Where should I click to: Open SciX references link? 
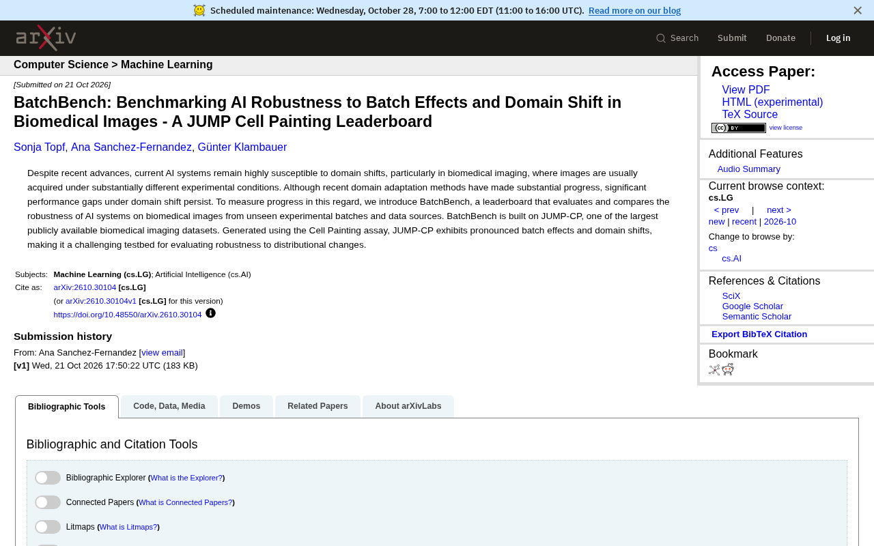coord(731,296)
